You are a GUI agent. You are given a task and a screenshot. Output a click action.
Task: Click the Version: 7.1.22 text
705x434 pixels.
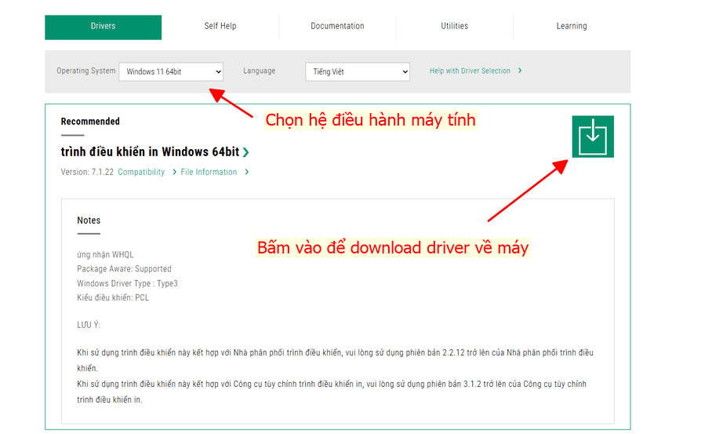coord(87,172)
